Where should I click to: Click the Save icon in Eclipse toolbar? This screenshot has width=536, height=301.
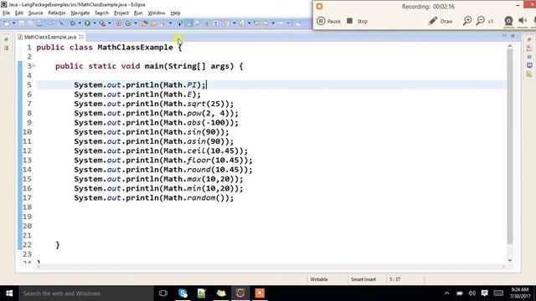coord(21,23)
